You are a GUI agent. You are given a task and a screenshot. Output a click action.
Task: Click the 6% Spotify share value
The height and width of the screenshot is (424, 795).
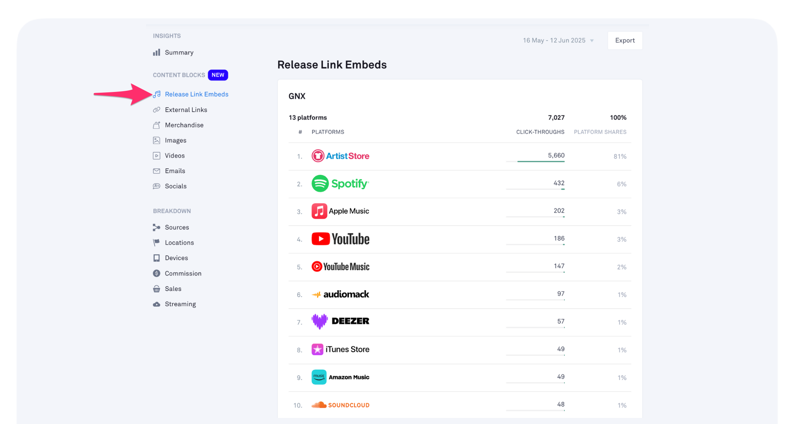621,184
